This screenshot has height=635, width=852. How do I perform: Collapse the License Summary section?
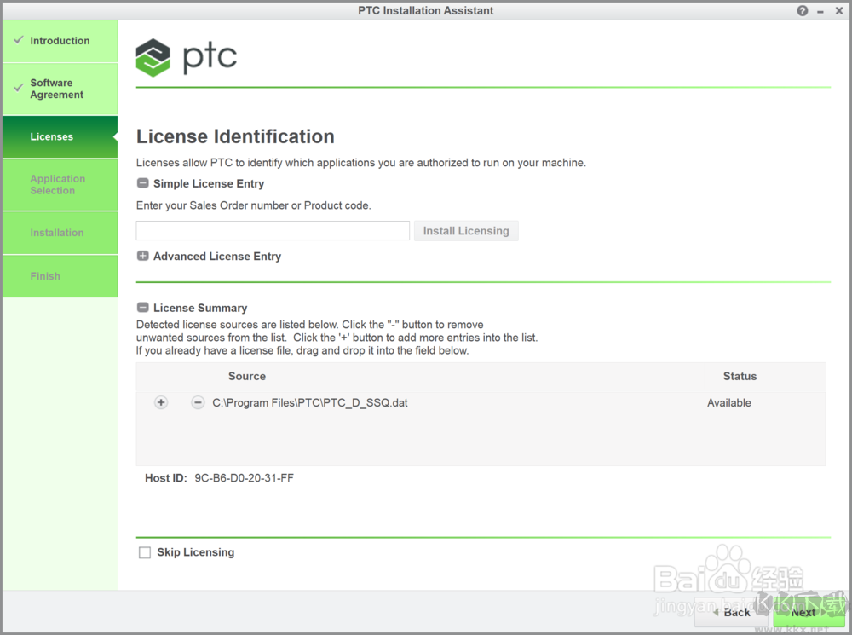click(142, 308)
